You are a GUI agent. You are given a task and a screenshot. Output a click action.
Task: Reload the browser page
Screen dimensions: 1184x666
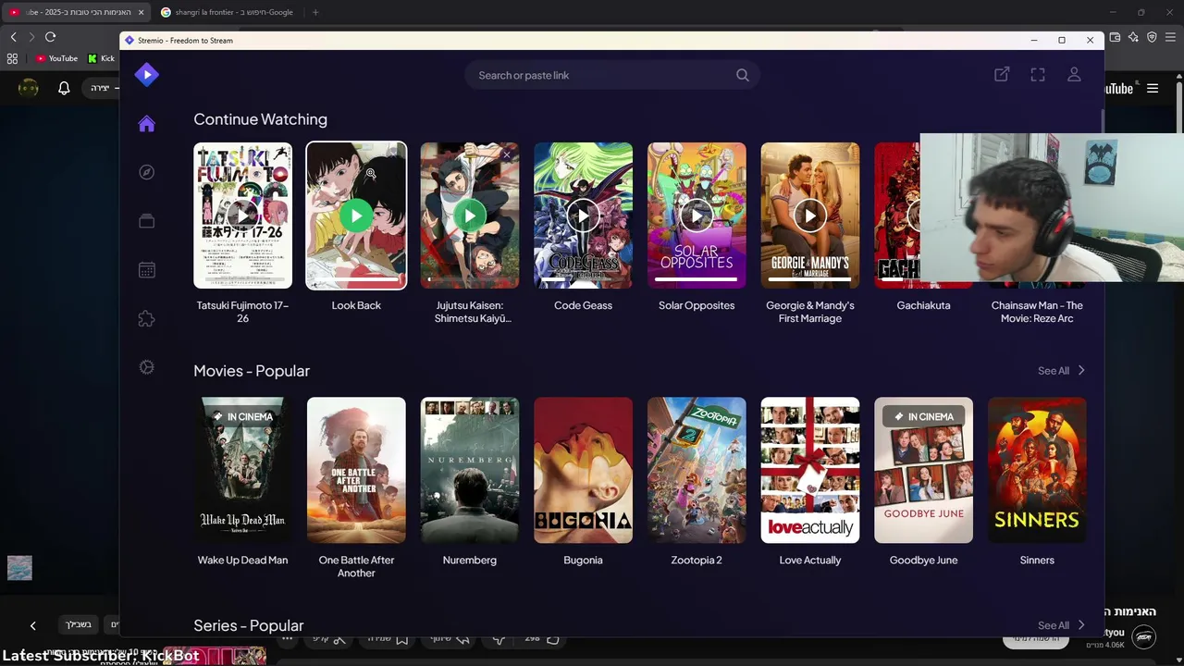point(50,37)
